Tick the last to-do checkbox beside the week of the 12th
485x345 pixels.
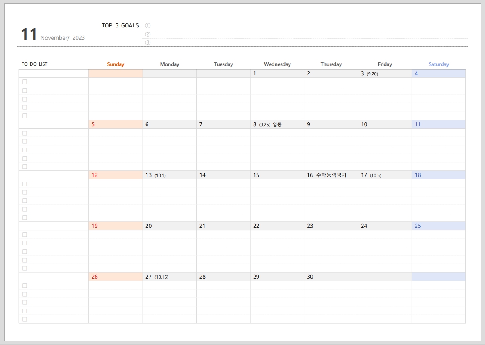point(25,218)
